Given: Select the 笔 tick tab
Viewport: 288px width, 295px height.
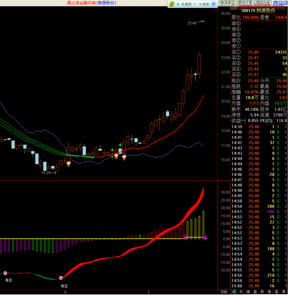Looking at the screenshot, I should coord(234,292).
